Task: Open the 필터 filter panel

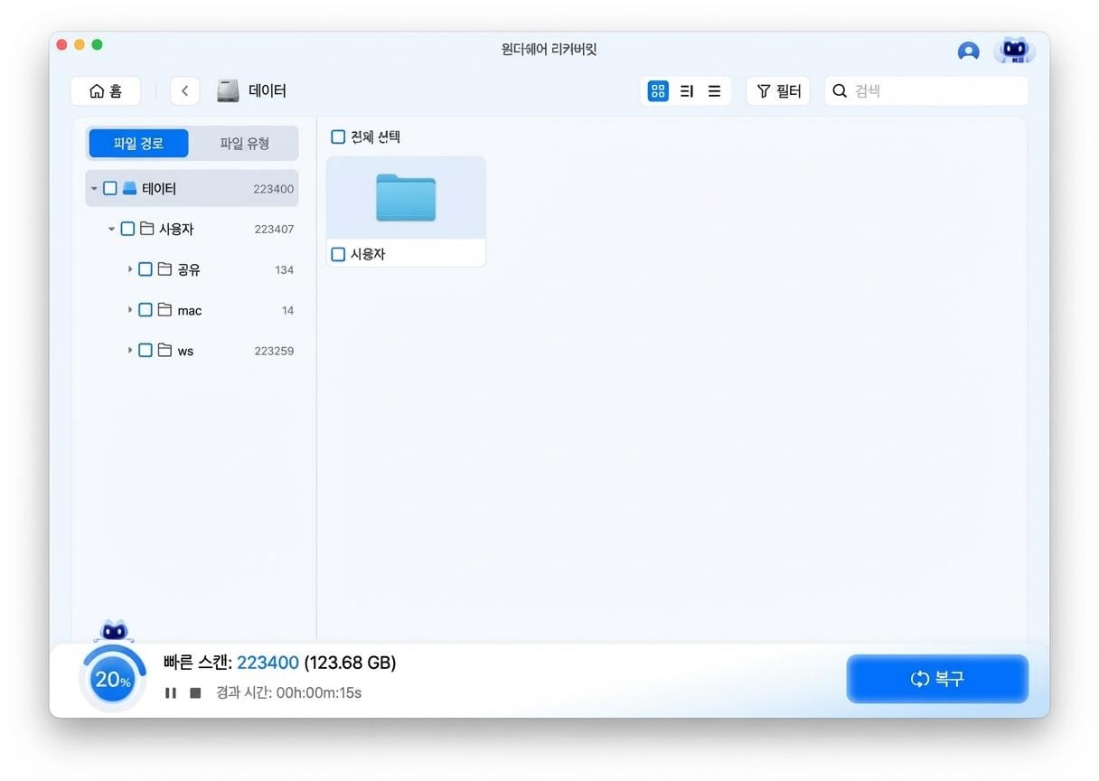Action: (777, 90)
